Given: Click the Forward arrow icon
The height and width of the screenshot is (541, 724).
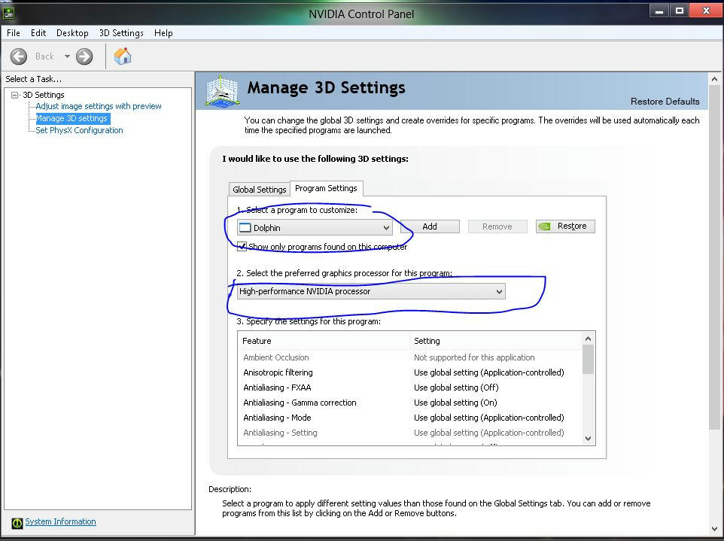Looking at the screenshot, I should (x=84, y=56).
